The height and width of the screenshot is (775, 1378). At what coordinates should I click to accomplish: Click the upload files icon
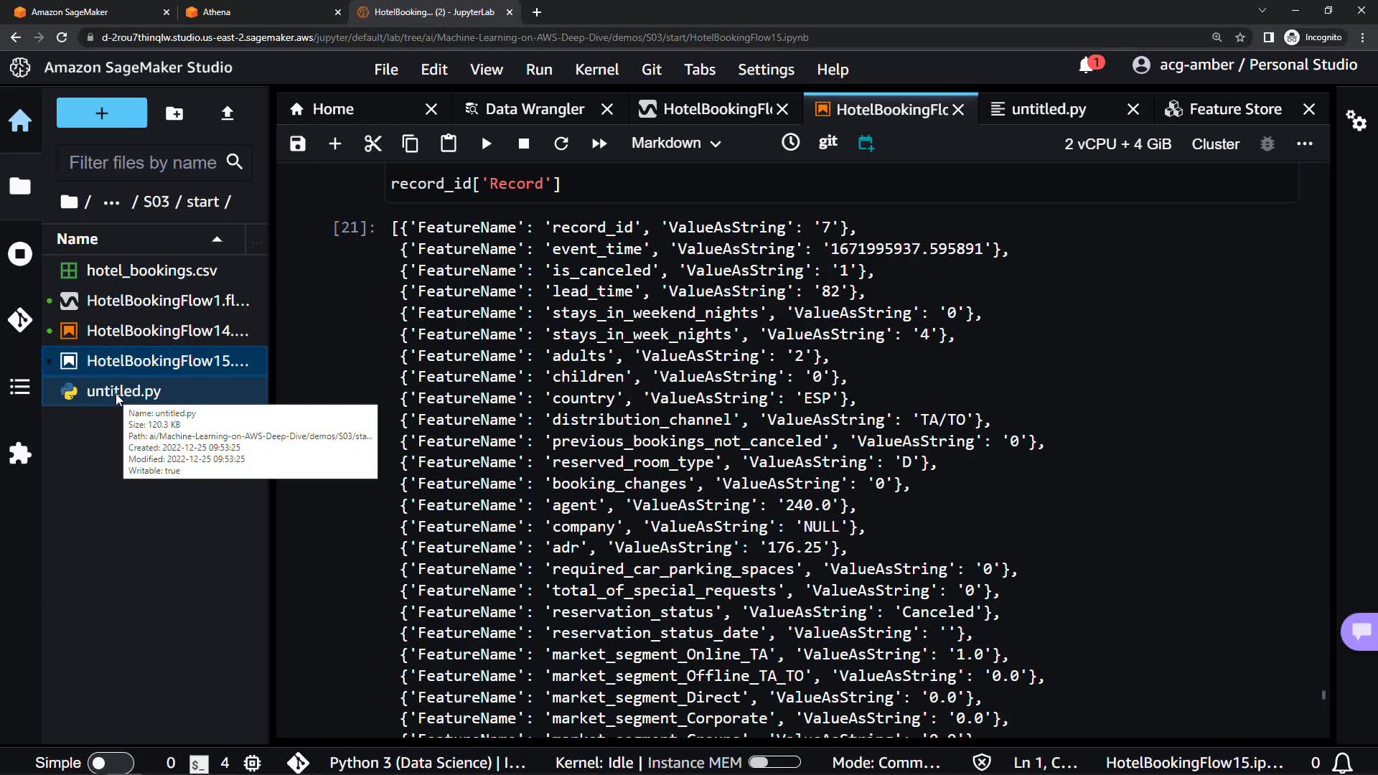[x=228, y=113]
